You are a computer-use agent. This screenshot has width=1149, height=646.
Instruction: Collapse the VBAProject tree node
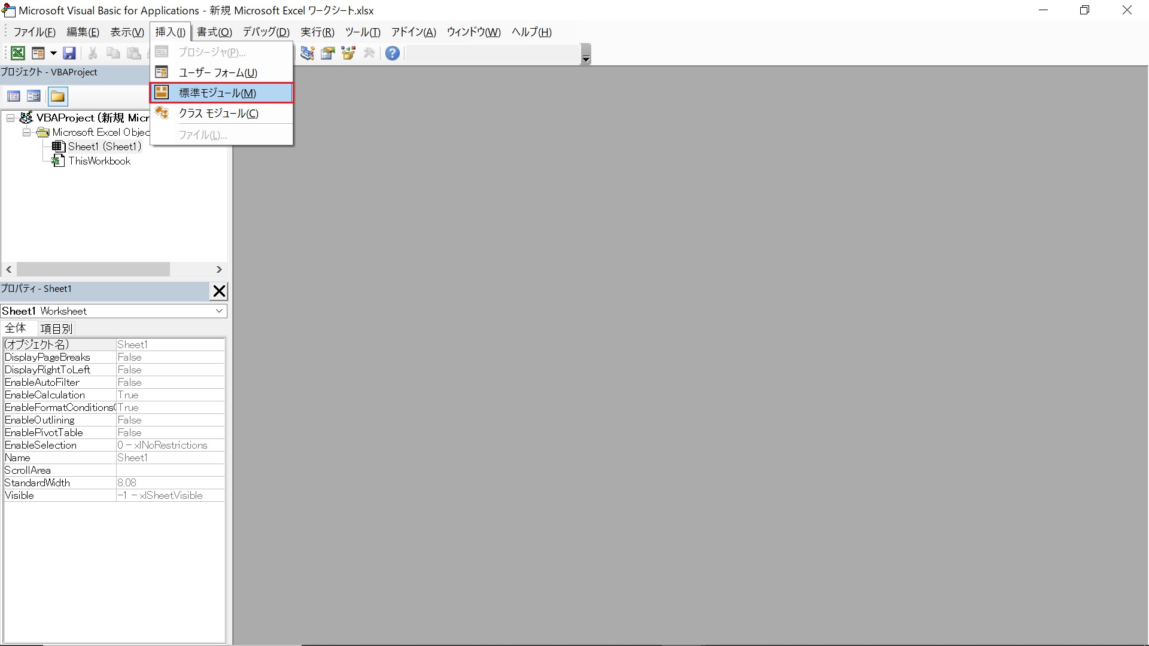10,118
